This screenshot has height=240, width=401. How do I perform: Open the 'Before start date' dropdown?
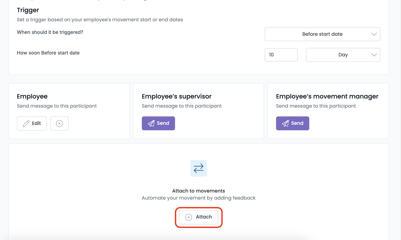click(322, 34)
